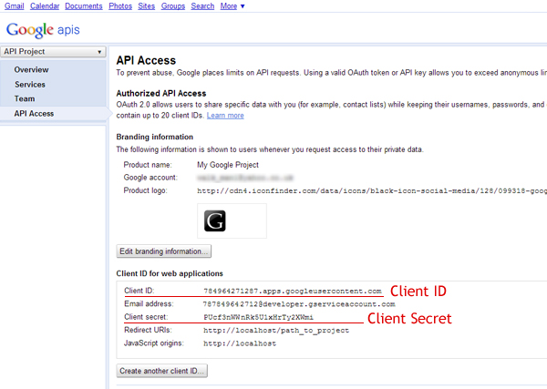Follow the Learn more link
The height and width of the screenshot is (389, 547).
225,116
